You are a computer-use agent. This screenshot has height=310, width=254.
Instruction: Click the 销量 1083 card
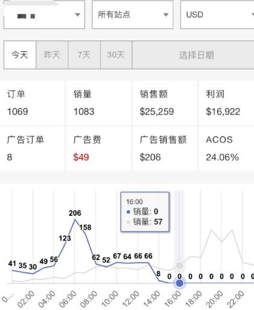[98, 103]
